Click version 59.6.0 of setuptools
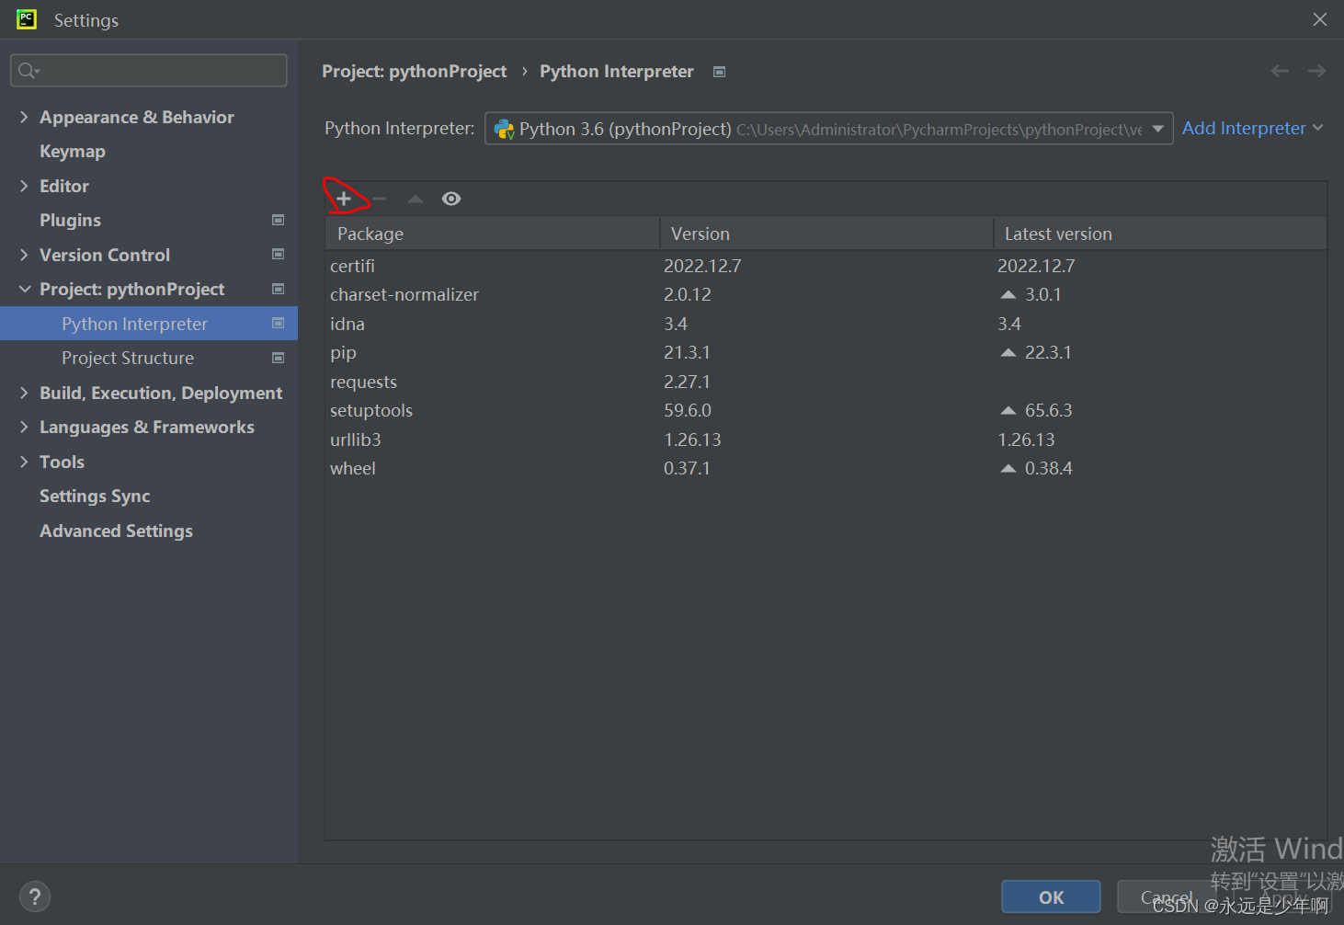This screenshot has height=925, width=1344. pos(688,410)
